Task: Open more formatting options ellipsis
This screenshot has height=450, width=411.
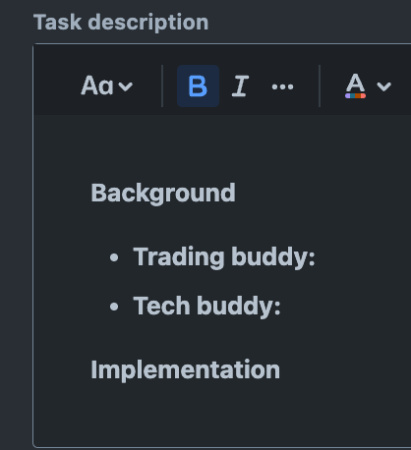Action: coord(282,86)
